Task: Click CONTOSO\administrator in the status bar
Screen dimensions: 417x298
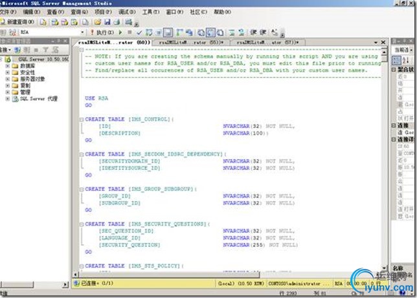Action: (x=299, y=283)
